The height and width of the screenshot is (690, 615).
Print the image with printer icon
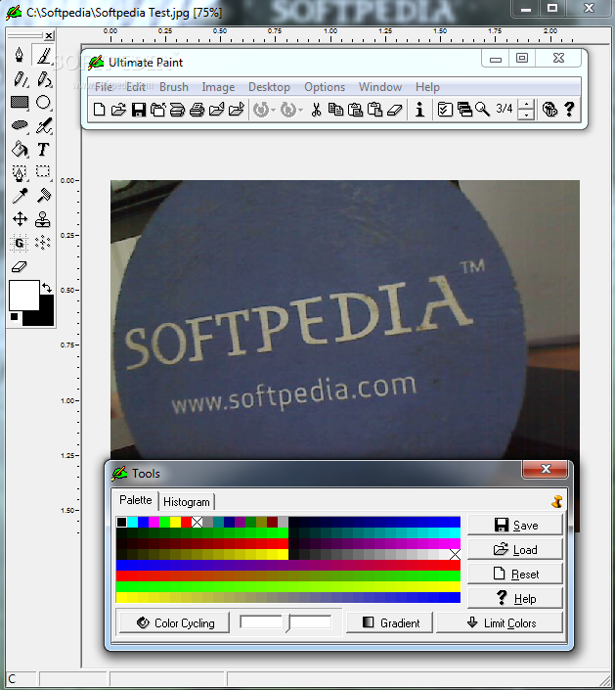[x=197, y=110]
